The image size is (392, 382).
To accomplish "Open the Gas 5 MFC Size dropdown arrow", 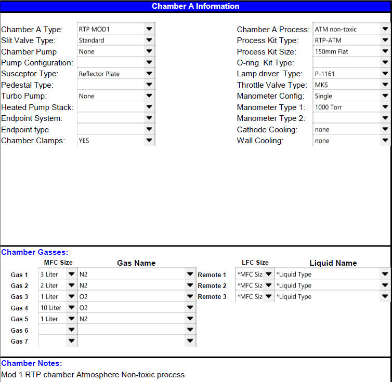I will coord(72,318).
